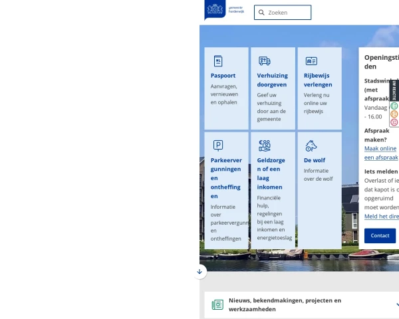Image resolution: width=399 pixels, height=319 pixels.
Task: Select the orange neutral face feedback icon
Action: coord(394,114)
